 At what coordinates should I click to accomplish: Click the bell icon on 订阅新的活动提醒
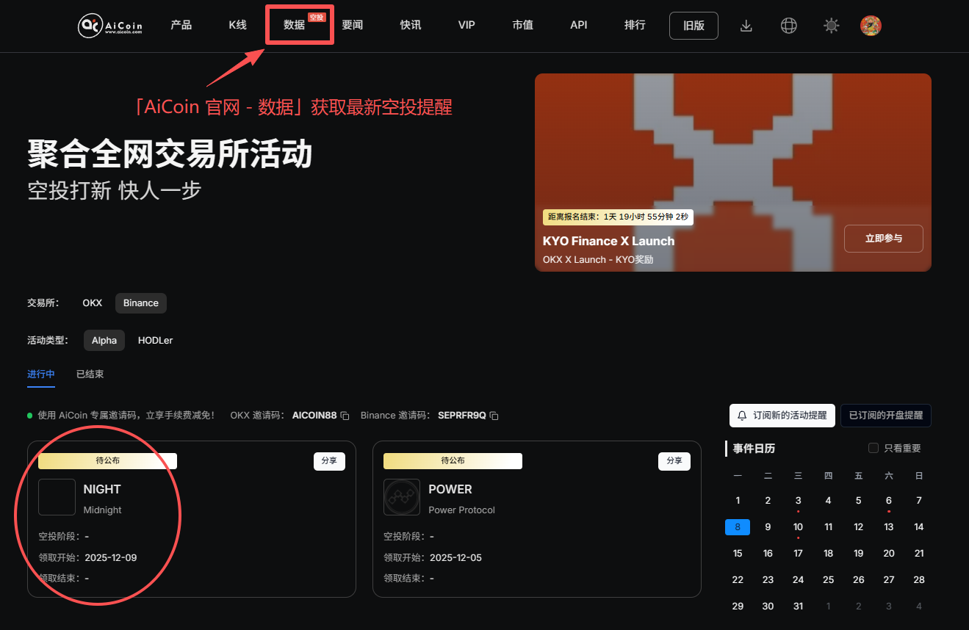(742, 416)
